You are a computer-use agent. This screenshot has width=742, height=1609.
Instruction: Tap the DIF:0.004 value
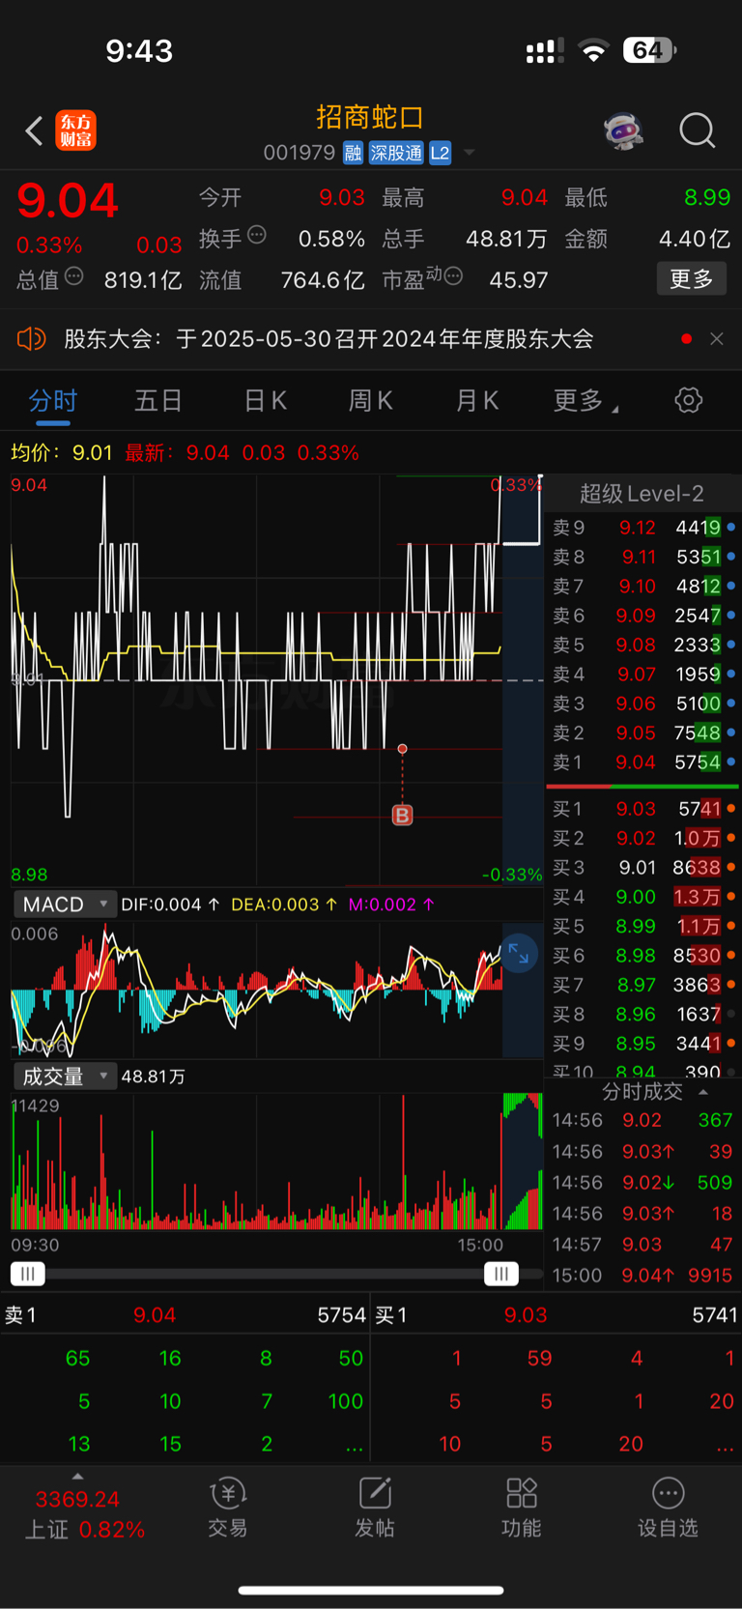(x=170, y=905)
